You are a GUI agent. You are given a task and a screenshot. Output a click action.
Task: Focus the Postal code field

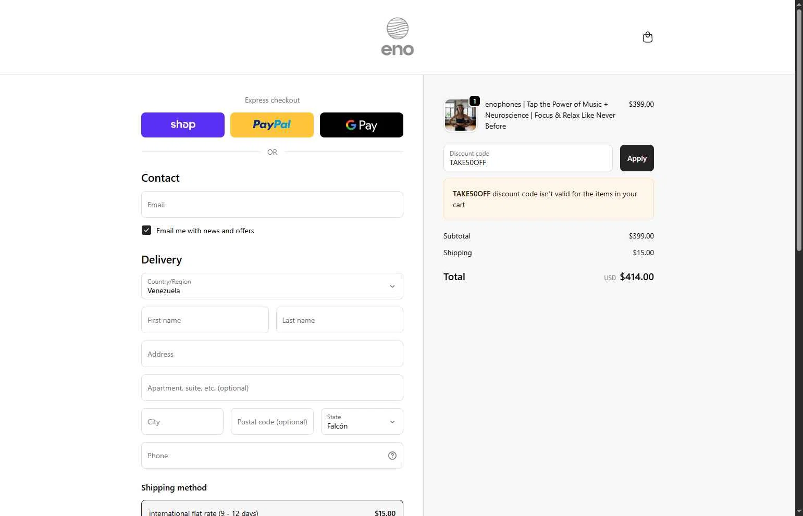pyautogui.click(x=272, y=422)
